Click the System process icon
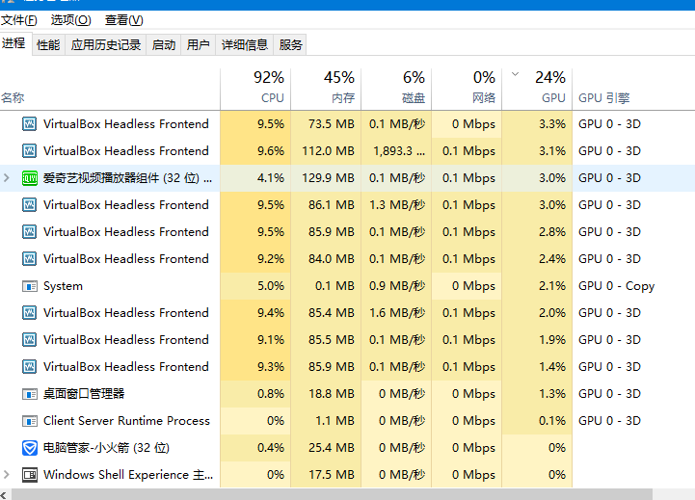 pos(29,286)
